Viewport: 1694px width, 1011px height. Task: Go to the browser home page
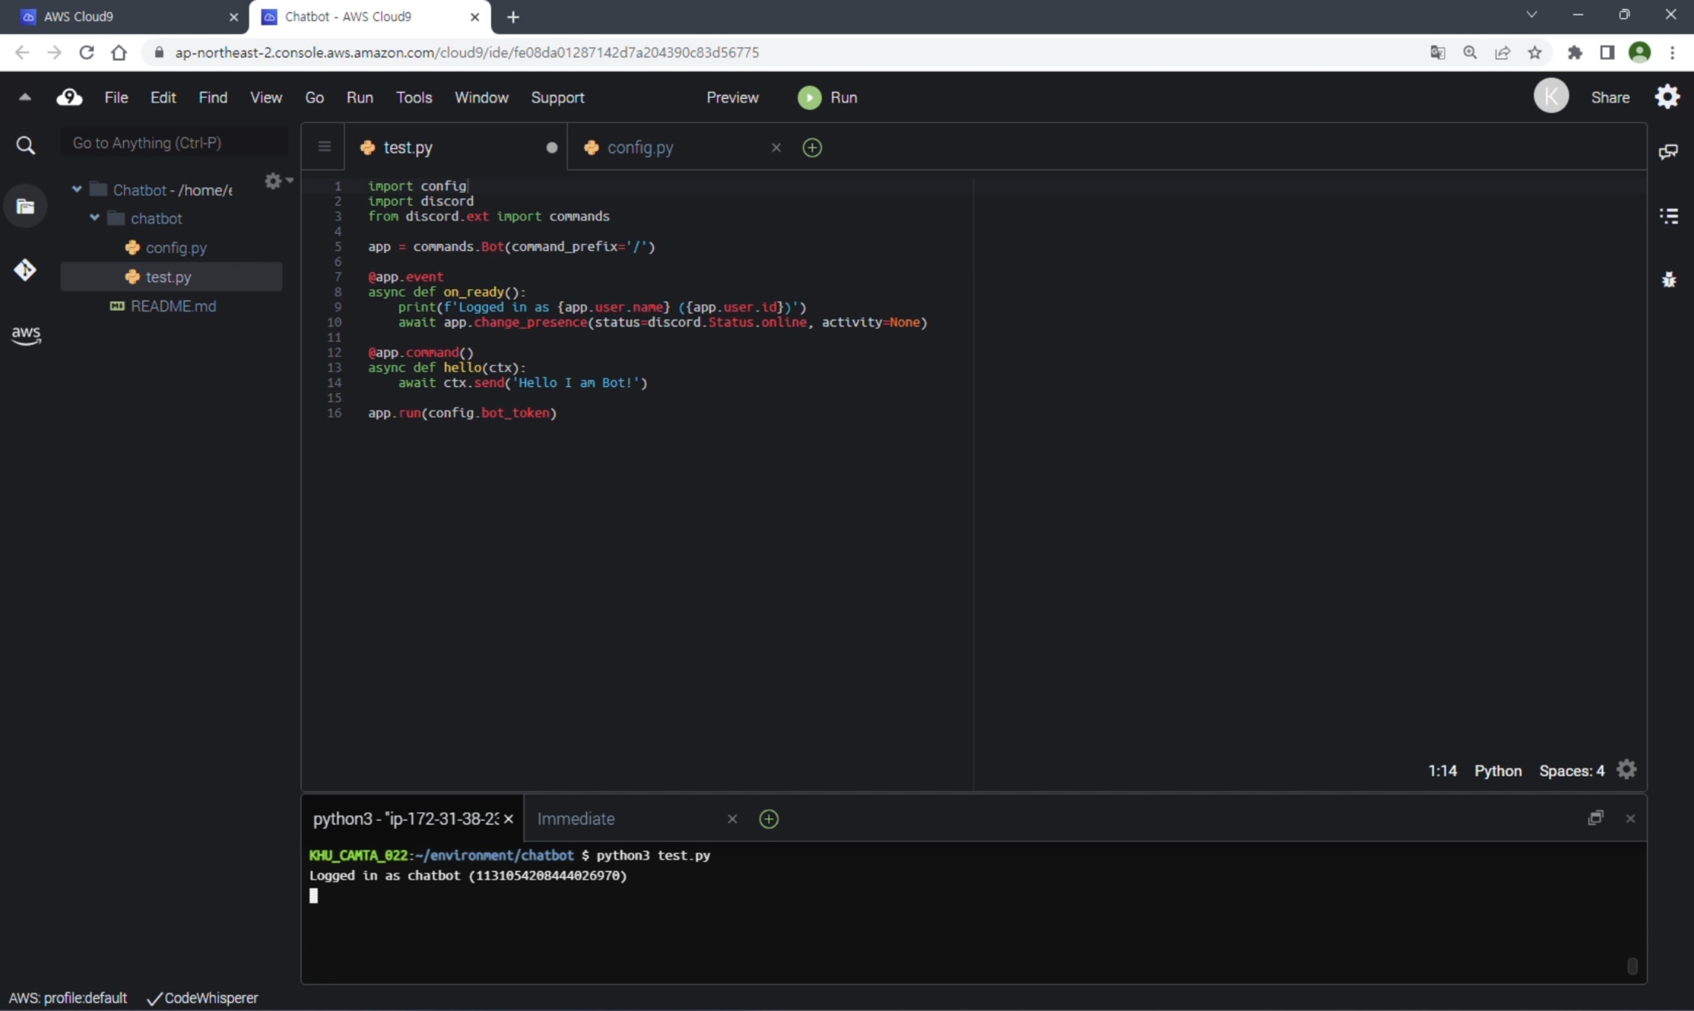pos(119,53)
